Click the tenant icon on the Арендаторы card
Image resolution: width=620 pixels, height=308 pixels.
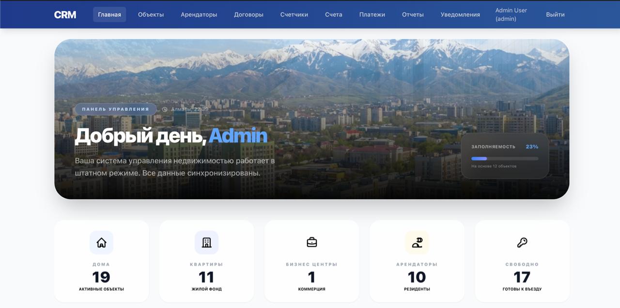(x=417, y=242)
